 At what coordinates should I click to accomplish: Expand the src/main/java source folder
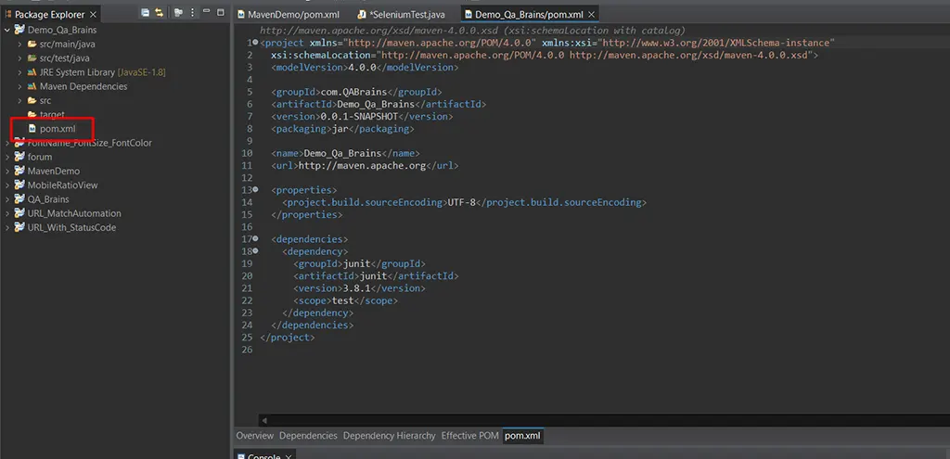(19, 45)
